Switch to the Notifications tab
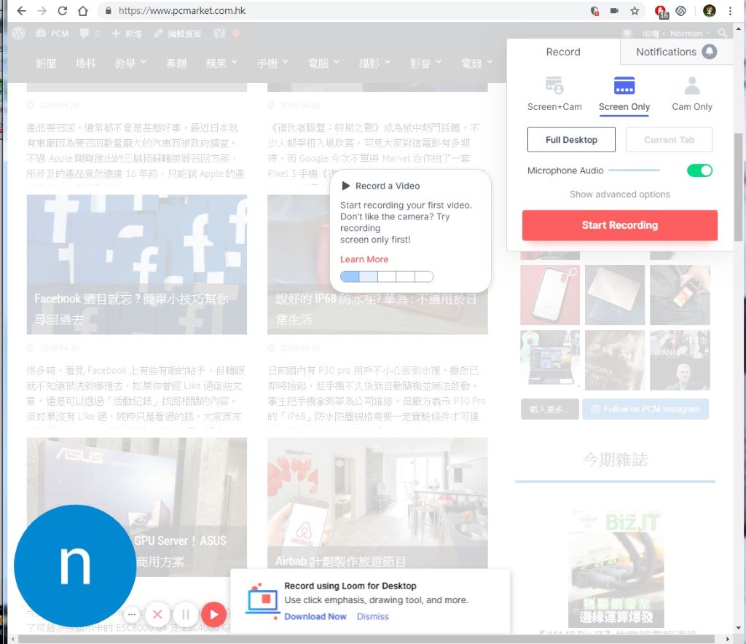The width and height of the screenshot is (746, 644). click(676, 52)
